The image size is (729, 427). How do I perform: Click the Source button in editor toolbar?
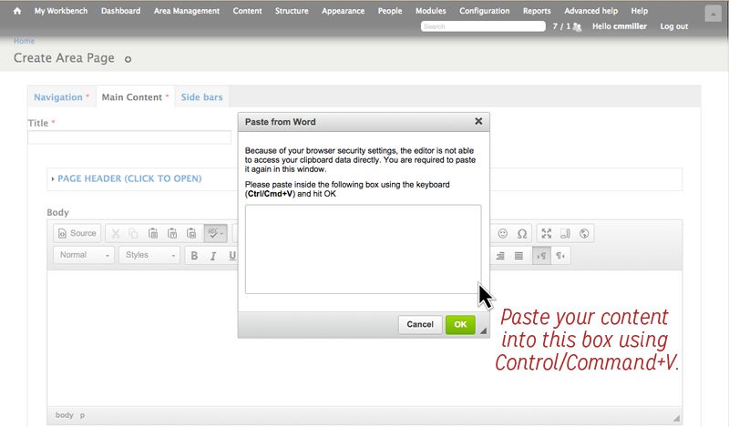(77, 233)
